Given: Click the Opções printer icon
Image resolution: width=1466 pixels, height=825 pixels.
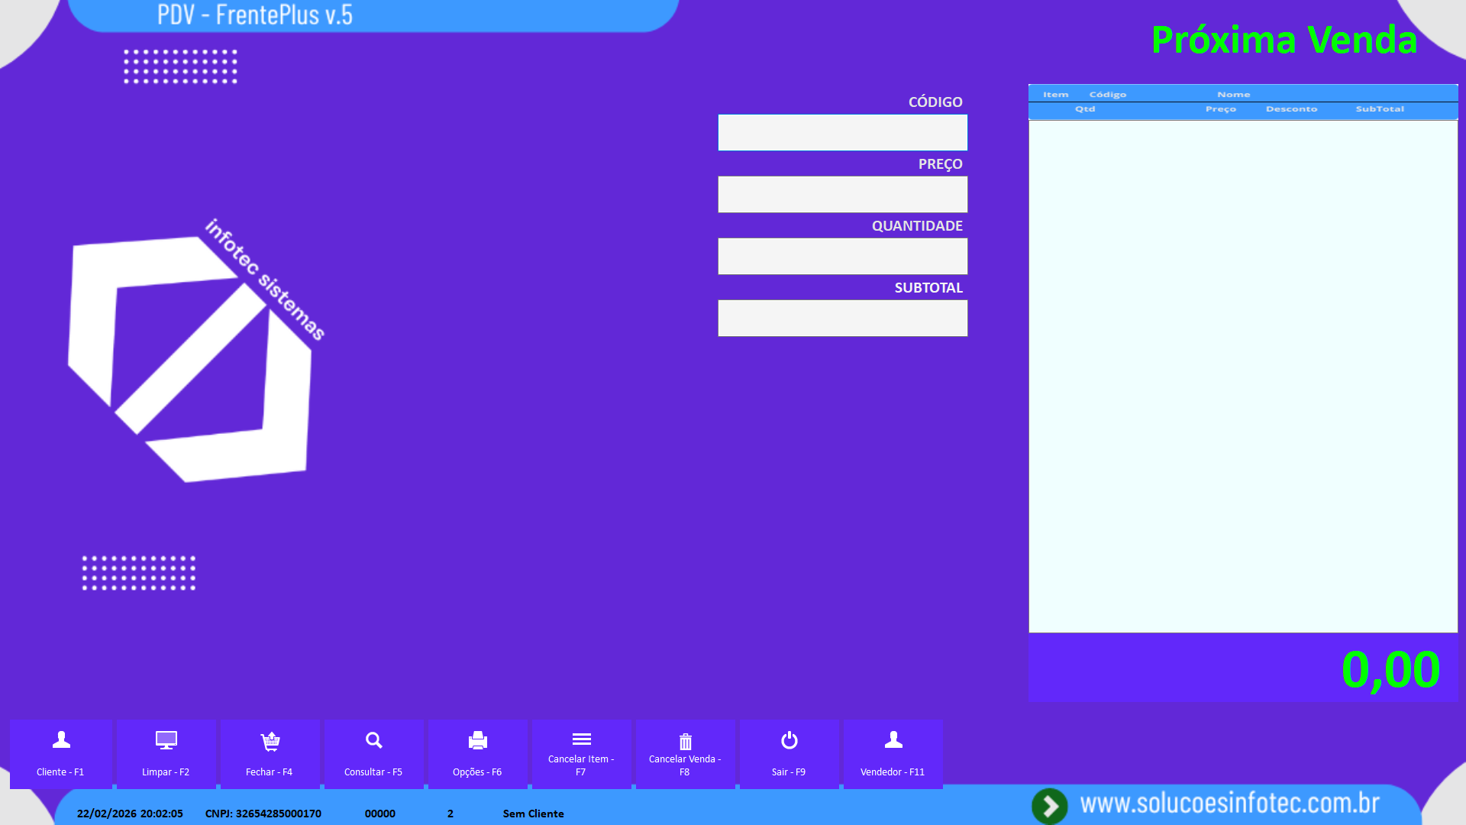Looking at the screenshot, I should pyautogui.click(x=477, y=739).
